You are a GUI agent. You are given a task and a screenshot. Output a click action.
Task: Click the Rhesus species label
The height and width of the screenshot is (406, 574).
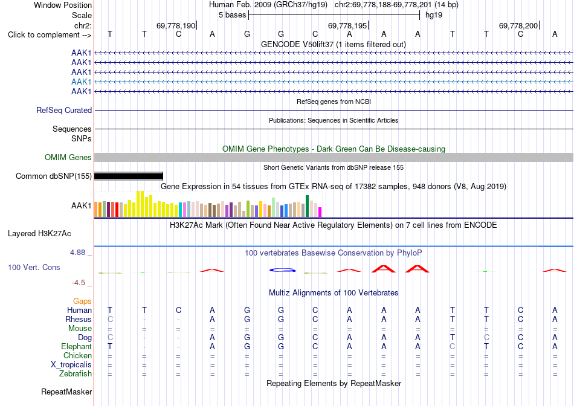[x=79, y=319]
